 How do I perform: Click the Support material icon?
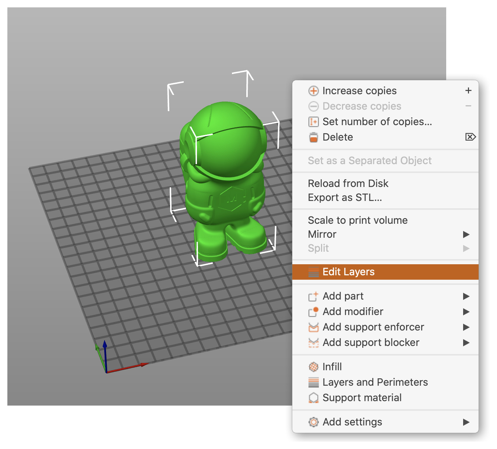[313, 398]
